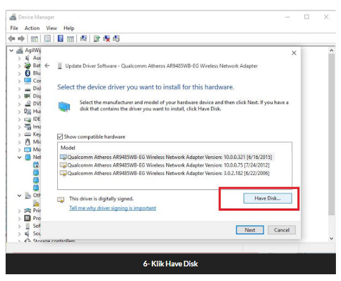Maximize the Device Manager window
Viewport: 341px width, 281px height.
[307, 17]
